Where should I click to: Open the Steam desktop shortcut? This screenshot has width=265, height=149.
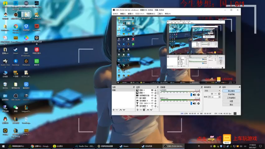tap(16, 51)
